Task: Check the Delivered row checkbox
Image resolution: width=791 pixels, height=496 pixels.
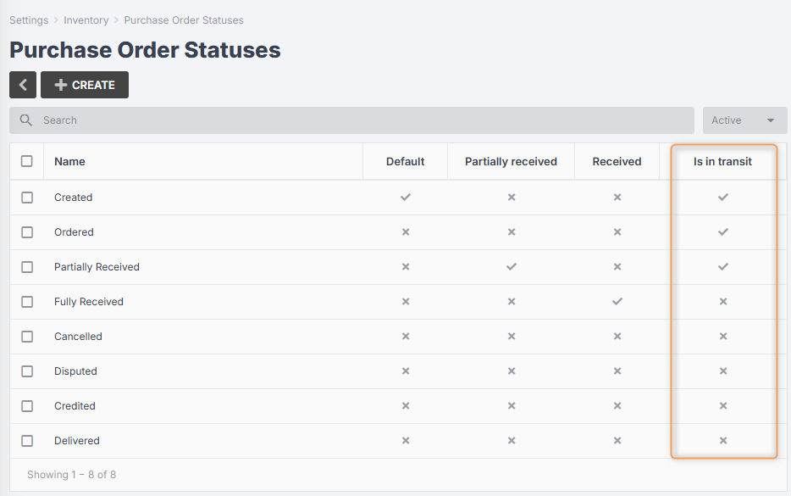Action: point(27,441)
